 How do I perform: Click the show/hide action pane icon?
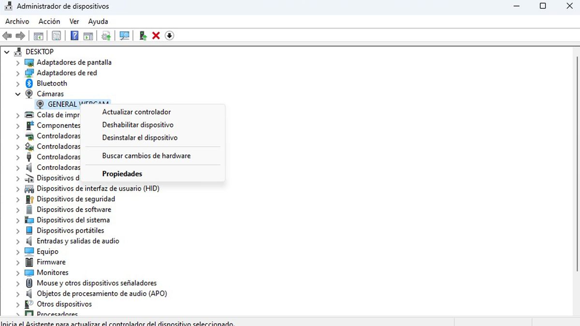[x=88, y=35]
